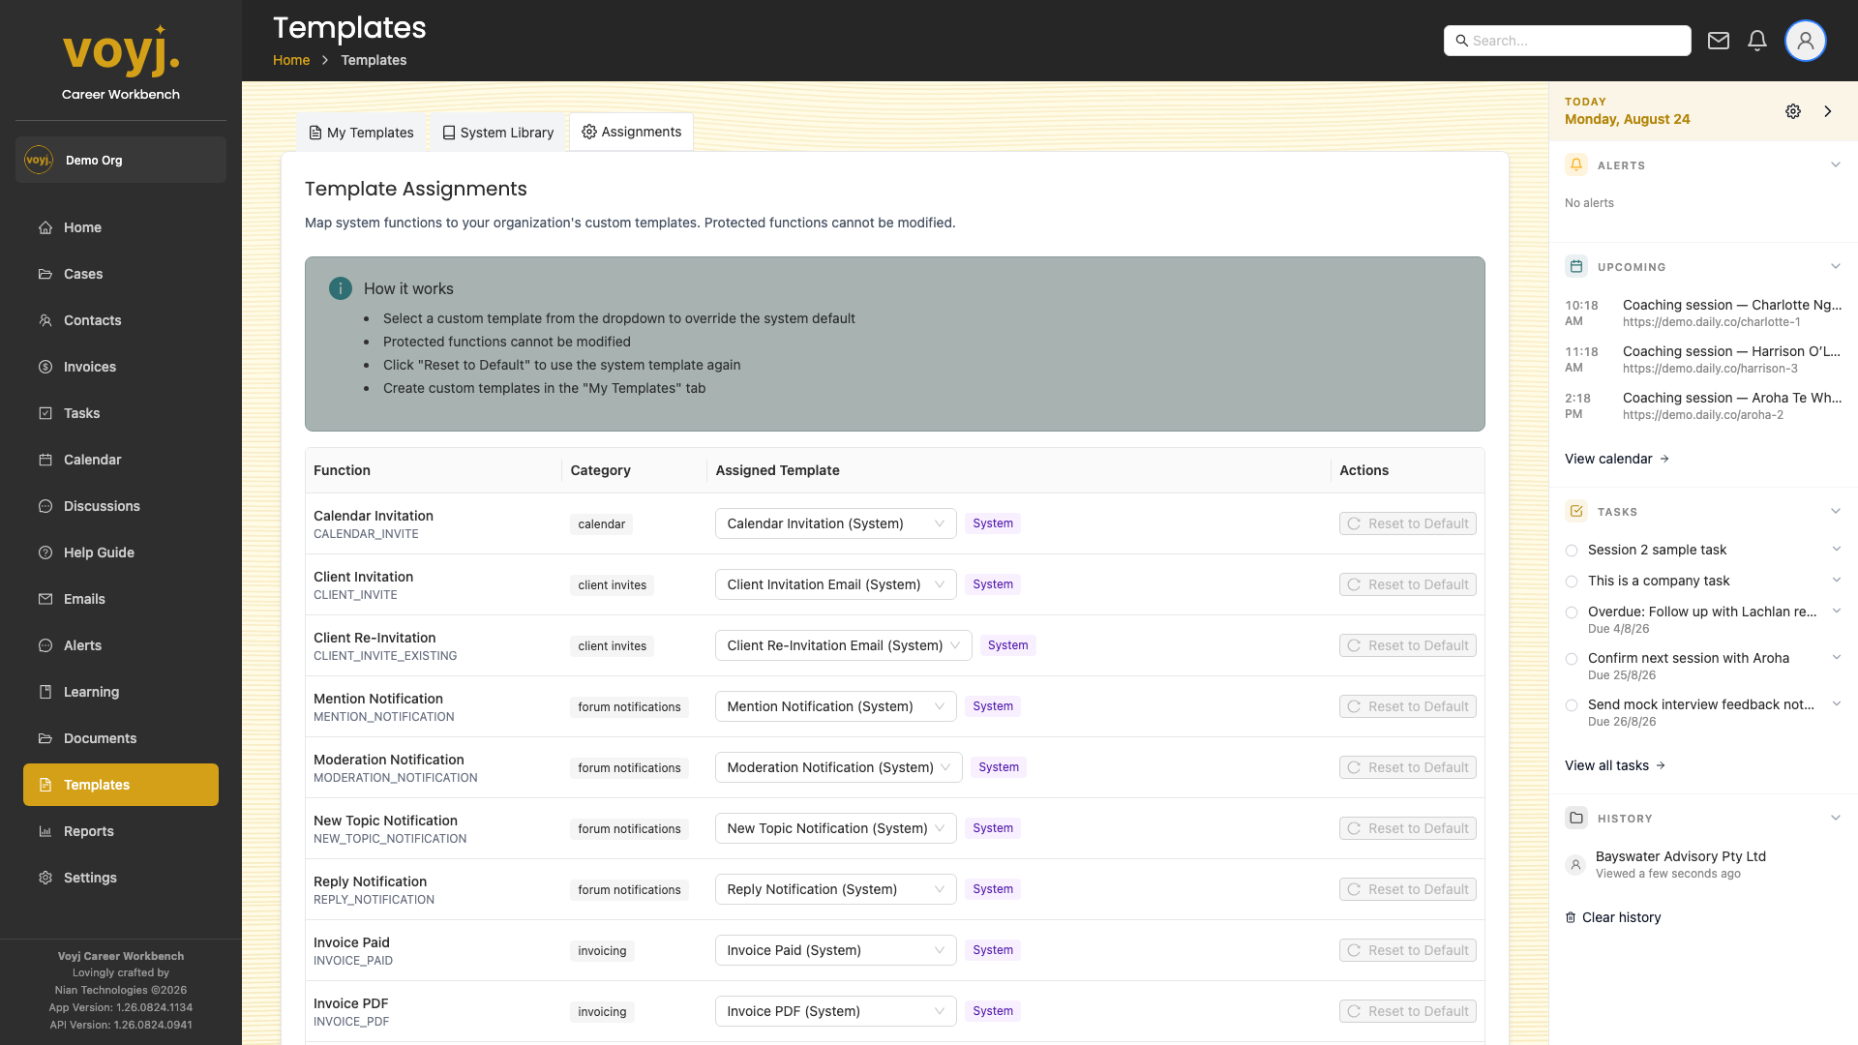Open Settings in the sidebar menu
1858x1045 pixels.
[x=121, y=878]
